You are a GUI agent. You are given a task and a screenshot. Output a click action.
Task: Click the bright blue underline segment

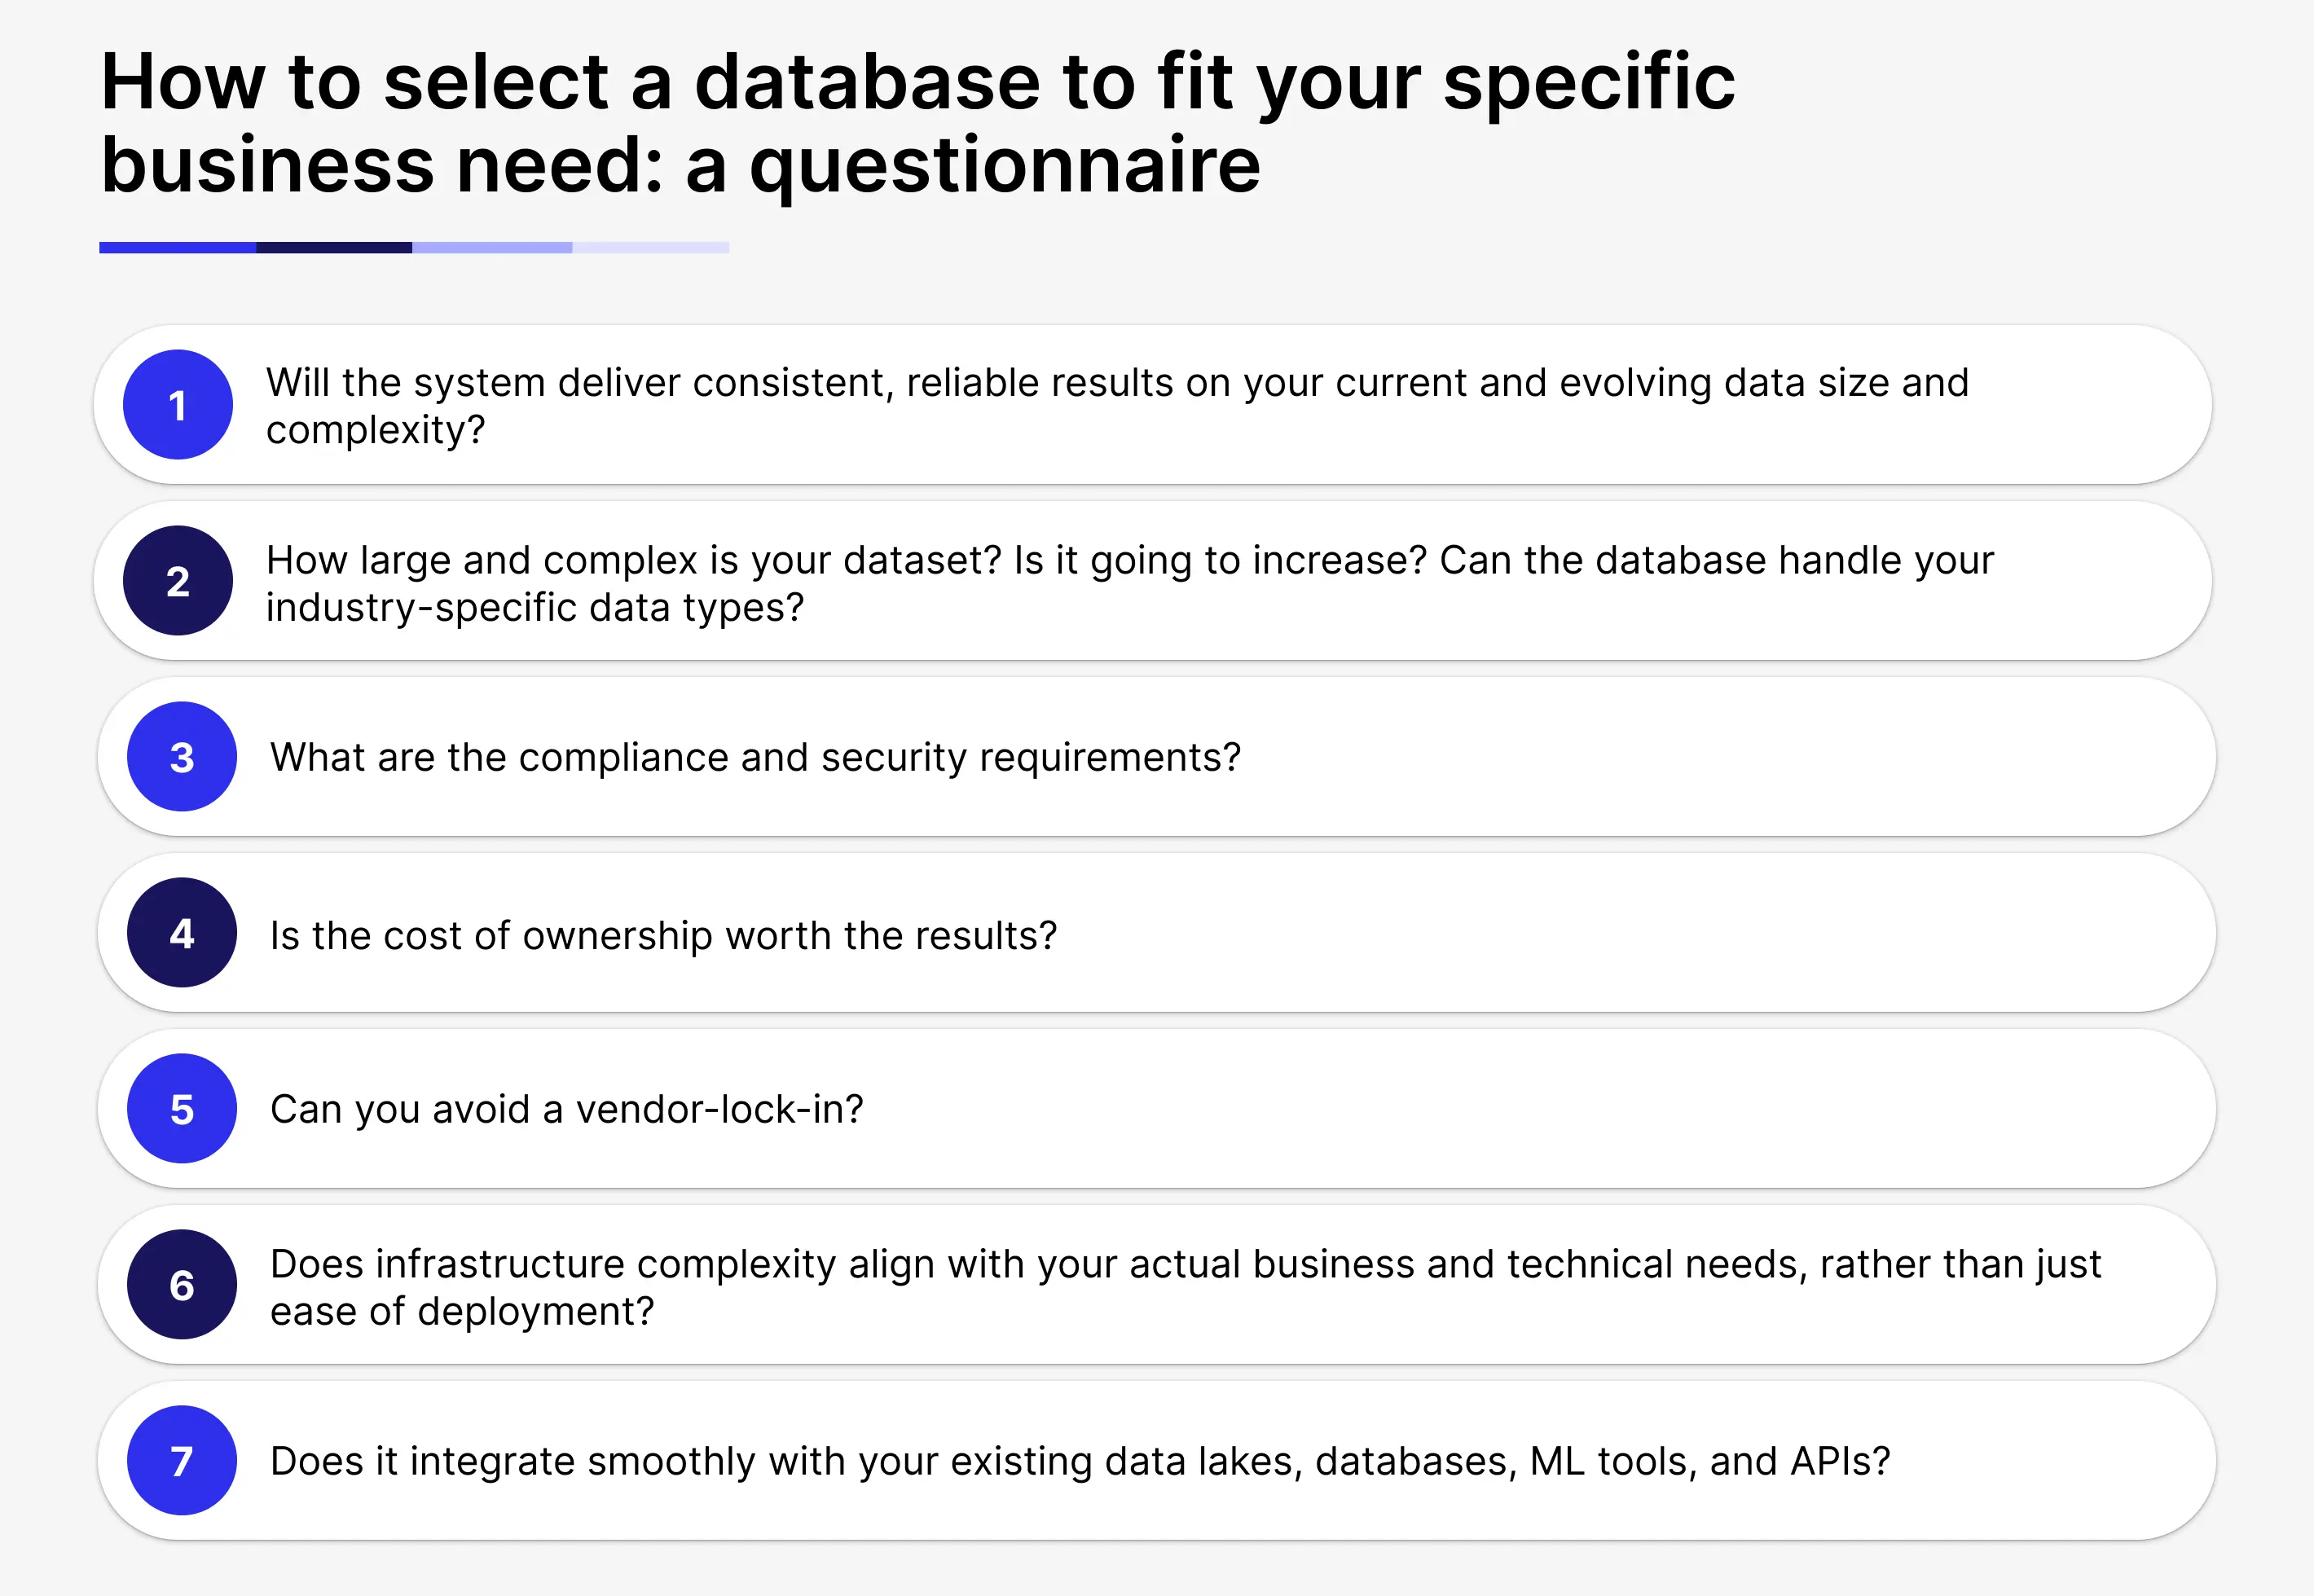pyautogui.click(x=177, y=247)
